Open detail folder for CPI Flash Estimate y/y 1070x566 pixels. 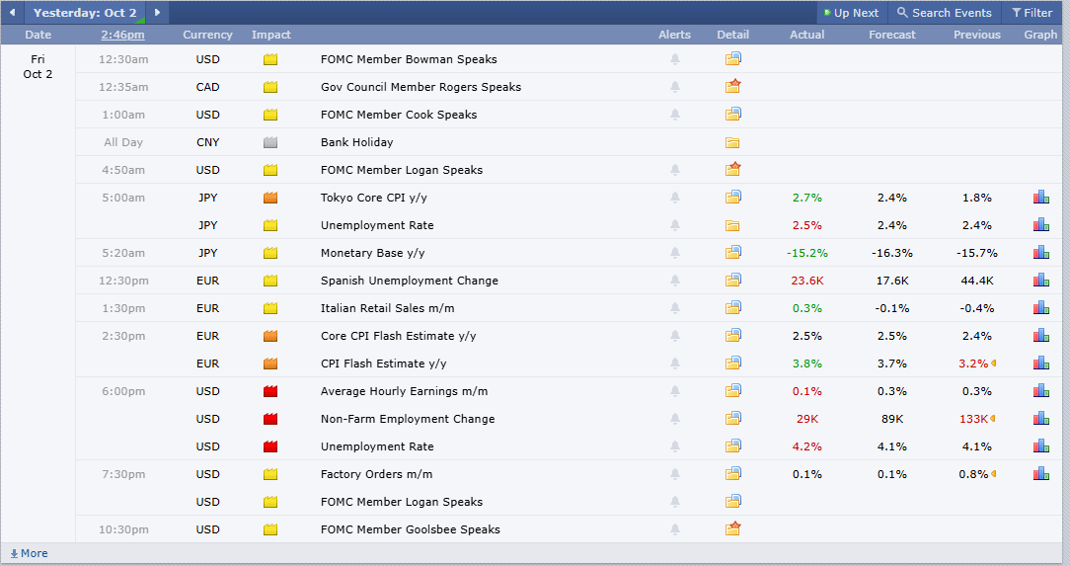pos(732,363)
